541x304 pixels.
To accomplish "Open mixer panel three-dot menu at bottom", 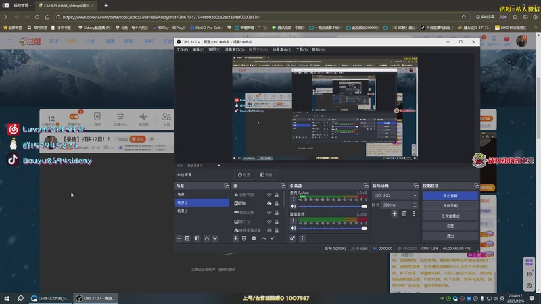I will pos(302,238).
